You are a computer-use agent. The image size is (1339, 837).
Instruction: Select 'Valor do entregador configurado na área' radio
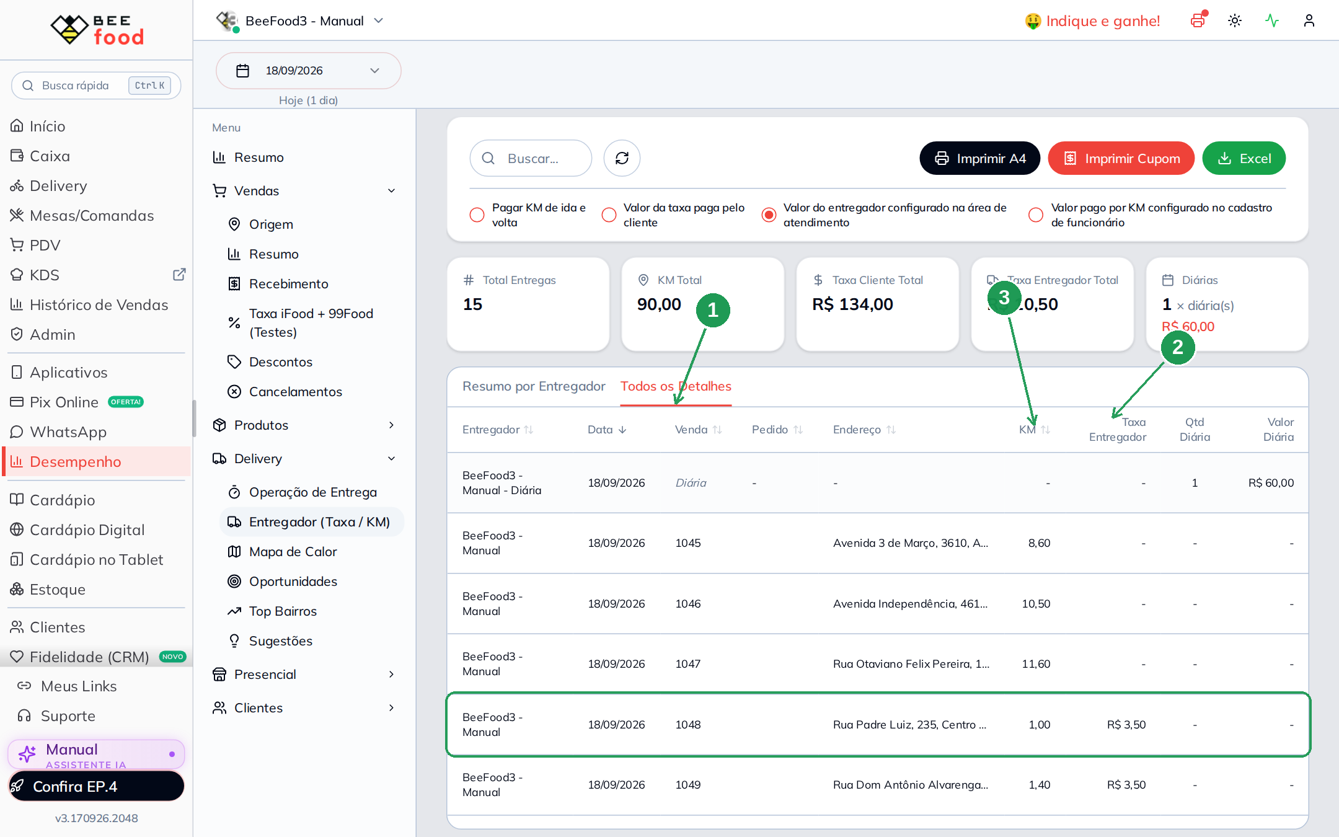769,215
